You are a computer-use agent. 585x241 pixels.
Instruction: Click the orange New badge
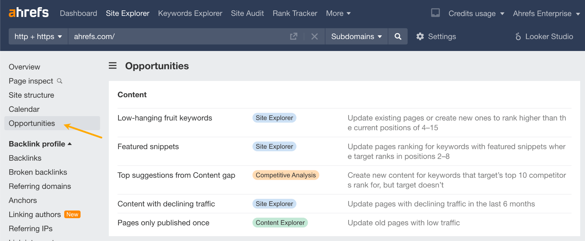click(x=72, y=214)
